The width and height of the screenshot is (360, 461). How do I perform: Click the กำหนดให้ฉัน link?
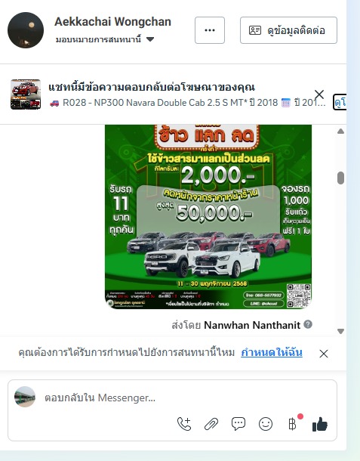point(272,352)
